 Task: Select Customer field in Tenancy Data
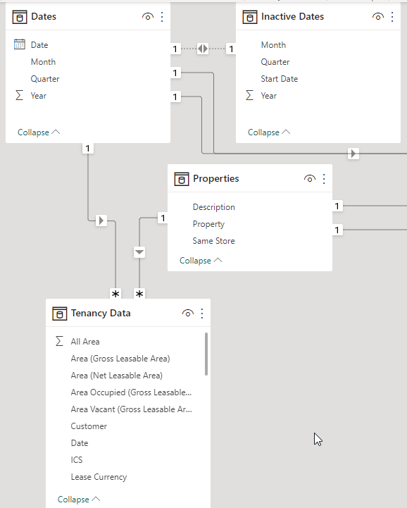pyautogui.click(x=89, y=426)
